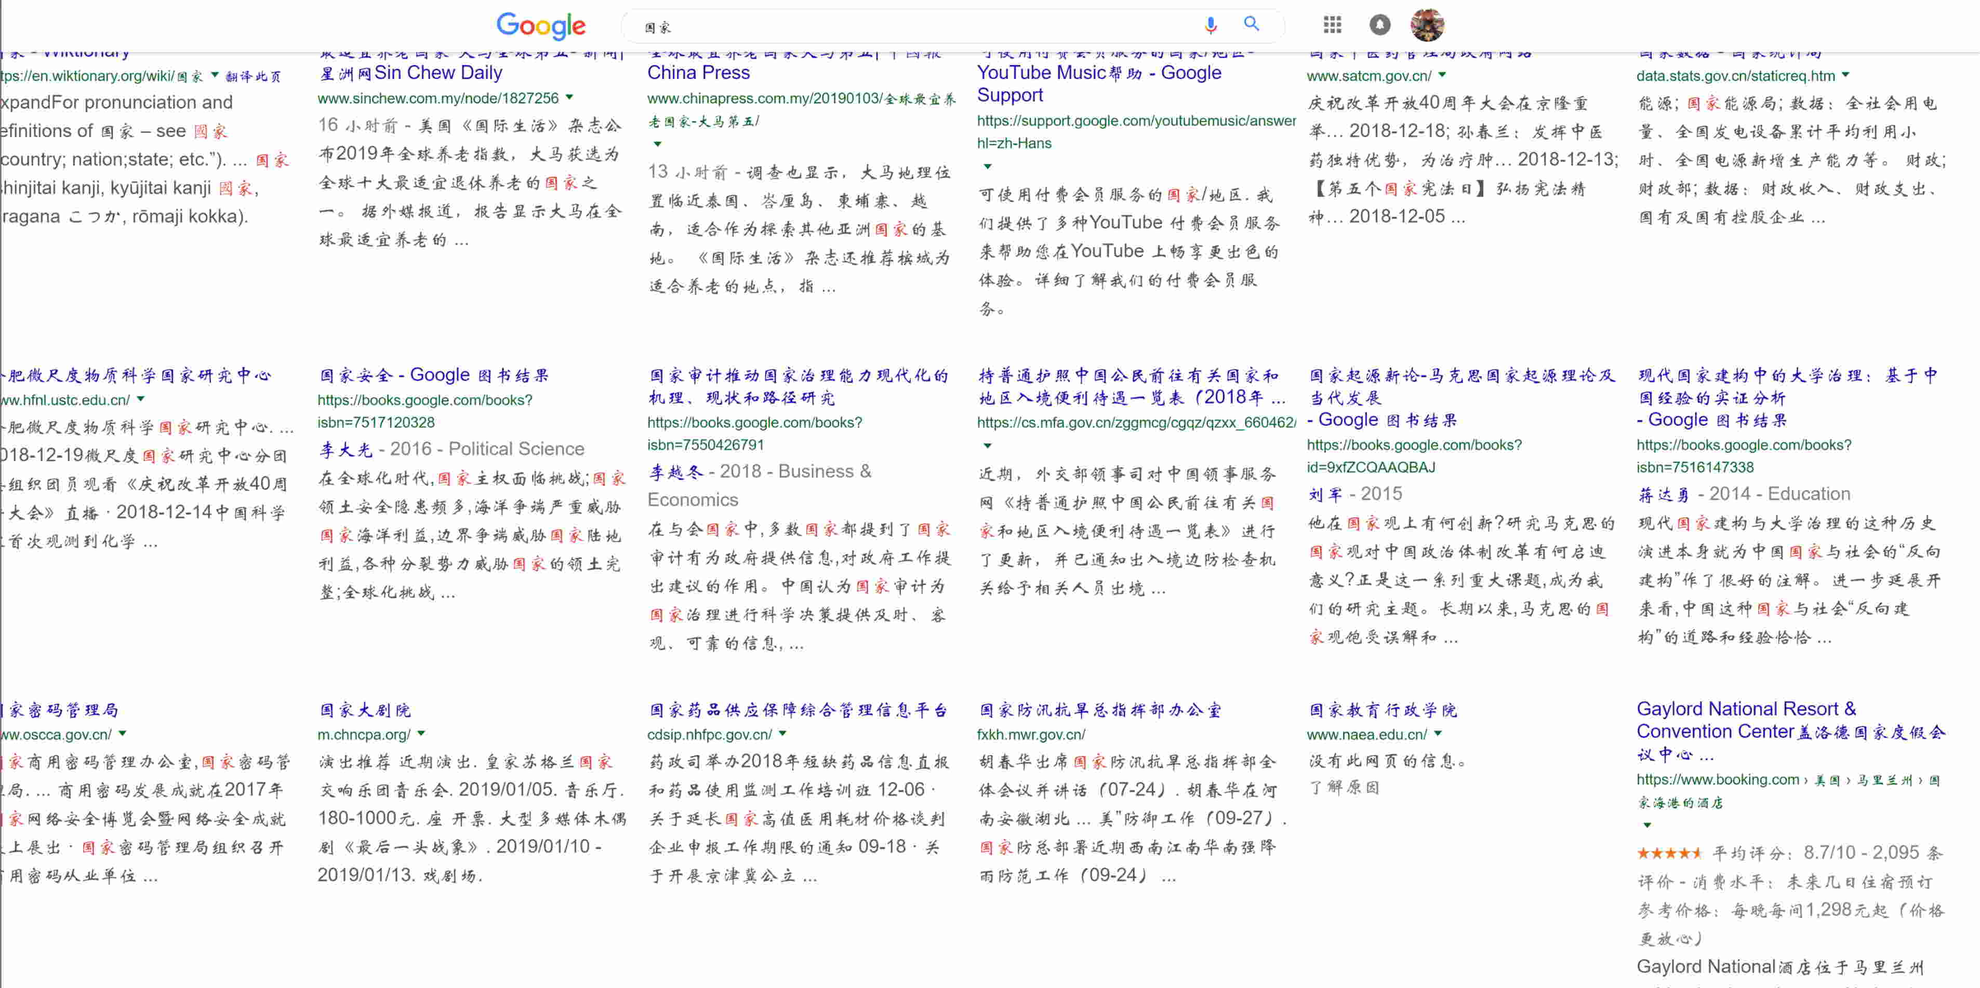The width and height of the screenshot is (1980, 988).
Task: Click author link 李越冬
Action: [675, 472]
